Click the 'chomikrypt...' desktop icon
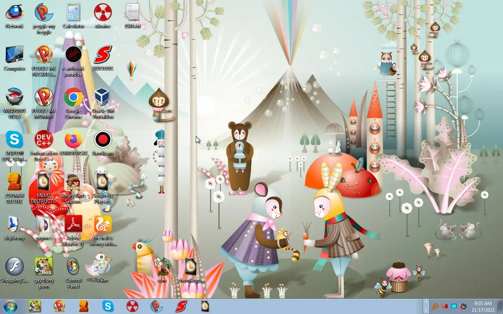The width and height of the screenshot is (503, 314). (x=191, y=270)
